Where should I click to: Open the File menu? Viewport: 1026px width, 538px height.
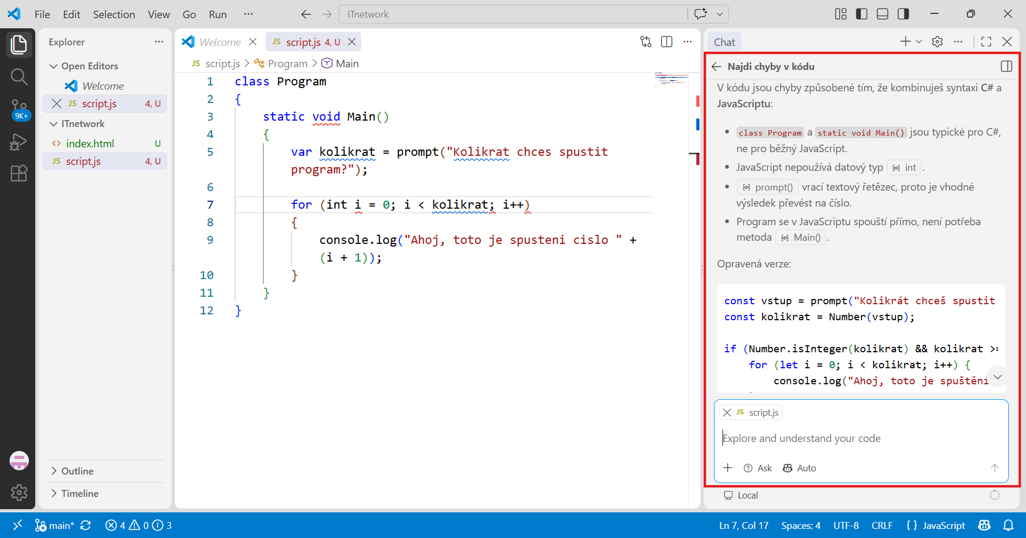(42, 14)
